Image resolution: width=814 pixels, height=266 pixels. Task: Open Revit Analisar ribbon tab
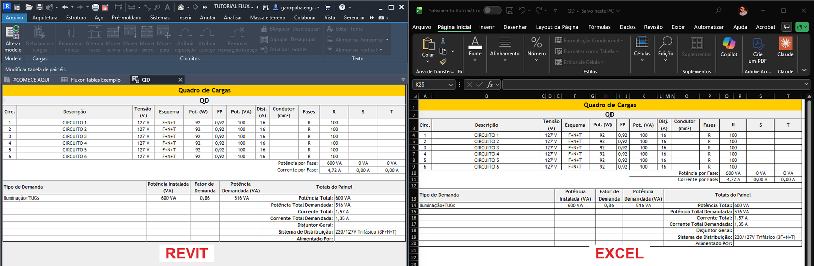tap(233, 17)
